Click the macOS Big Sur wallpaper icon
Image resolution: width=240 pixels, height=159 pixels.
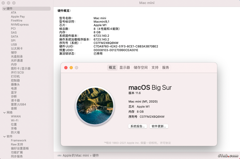point(95,105)
